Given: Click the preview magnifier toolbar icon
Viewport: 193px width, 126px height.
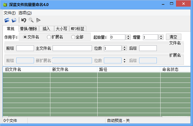Looking at the screenshot, I should click(x=31, y=20).
